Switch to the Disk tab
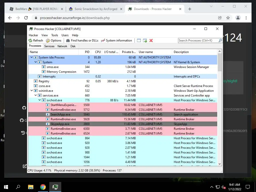Screen dimensions: 256x192 pos(73,46)
